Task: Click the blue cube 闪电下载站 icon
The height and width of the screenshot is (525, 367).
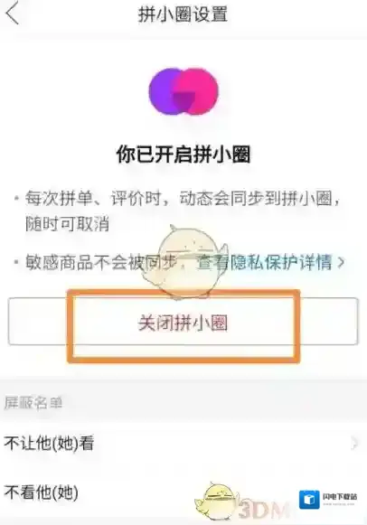Action: point(309,499)
